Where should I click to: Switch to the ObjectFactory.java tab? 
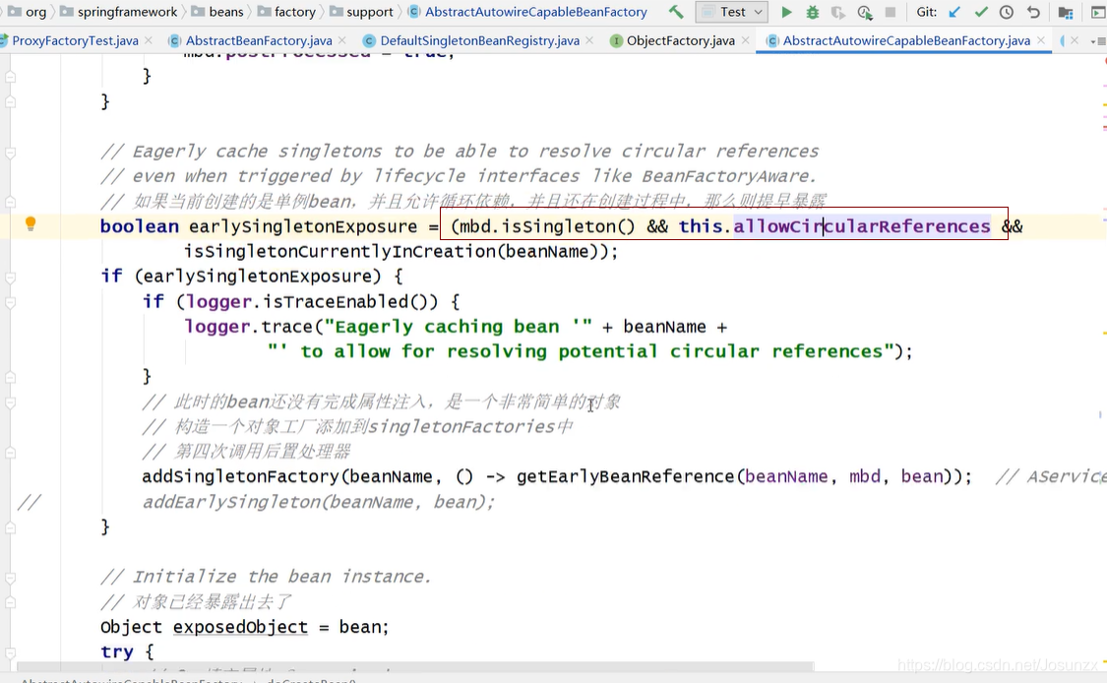point(679,41)
